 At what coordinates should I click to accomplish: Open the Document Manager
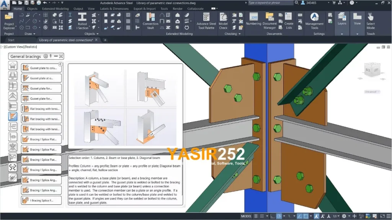(269, 21)
